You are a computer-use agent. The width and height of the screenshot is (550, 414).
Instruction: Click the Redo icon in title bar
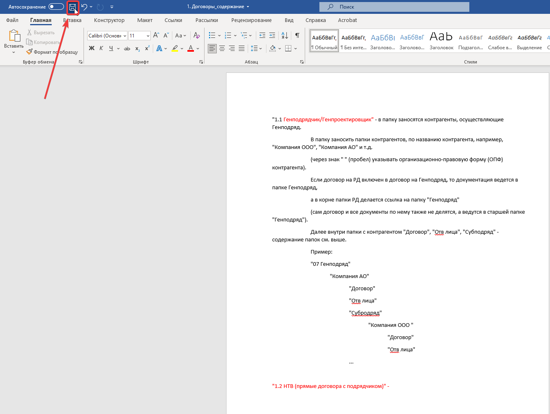click(x=100, y=7)
